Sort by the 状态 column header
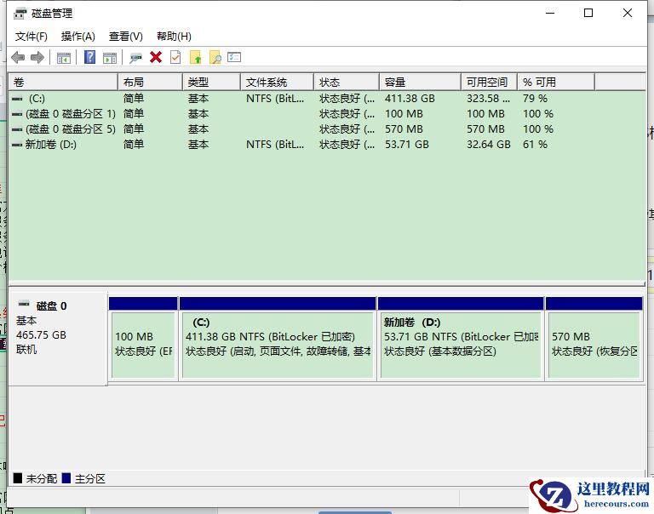Image resolution: width=654 pixels, height=514 pixels. click(x=347, y=83)
